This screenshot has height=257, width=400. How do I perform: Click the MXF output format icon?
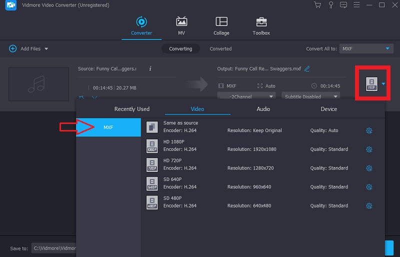pyautogui.click(x=371, y=83)
